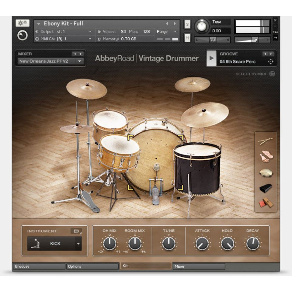
Task: Click the next arrow beside Ebony Kit - Full
Action: [x=174, y=23]
